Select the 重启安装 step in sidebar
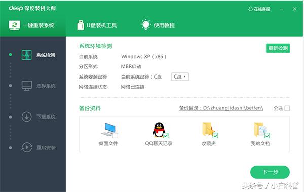Viewport: 304px width, 192px height. click(x=38, y=147)
